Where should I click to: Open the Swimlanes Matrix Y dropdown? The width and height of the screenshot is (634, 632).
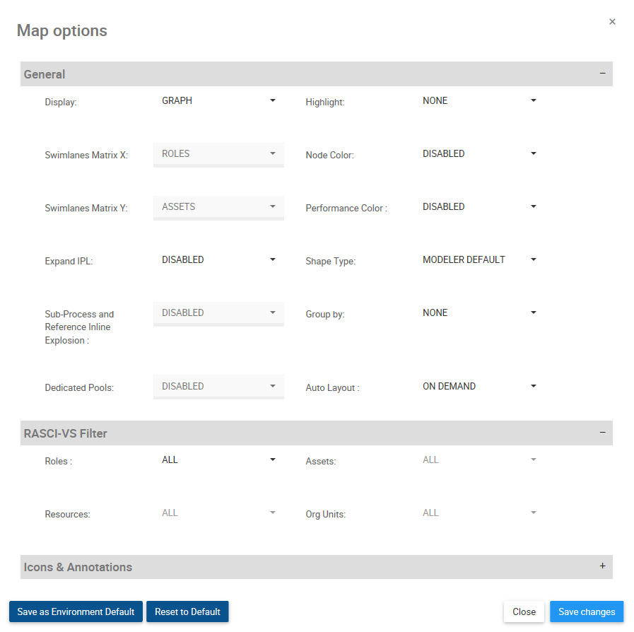point(218,207)
